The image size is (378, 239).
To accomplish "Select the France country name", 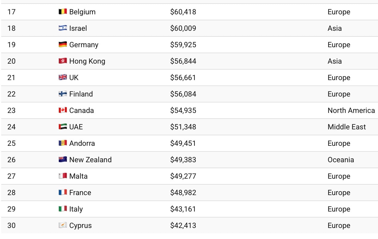I will pyautogui.click(x=80, y=193).
